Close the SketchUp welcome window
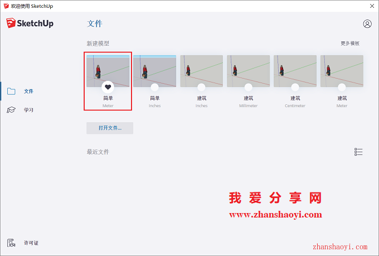 point(372,6)
